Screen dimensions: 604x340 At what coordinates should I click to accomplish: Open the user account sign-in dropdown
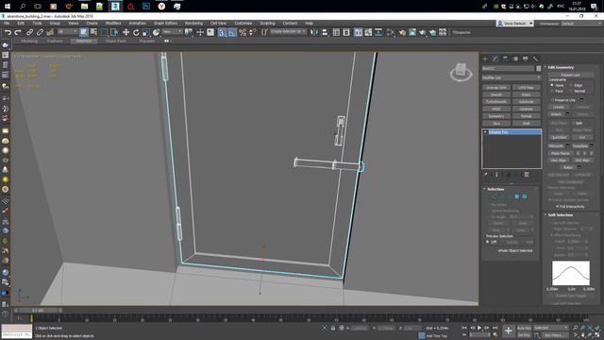(x=515, y=24)
